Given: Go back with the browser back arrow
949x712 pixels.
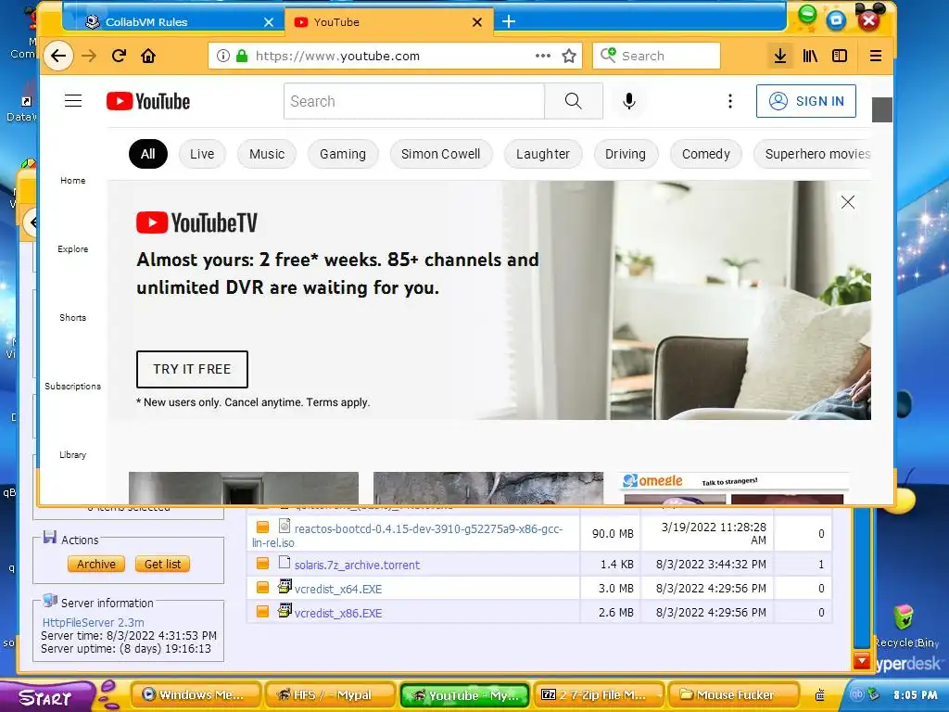Looking at the screenshot, I should click(58, 57).
